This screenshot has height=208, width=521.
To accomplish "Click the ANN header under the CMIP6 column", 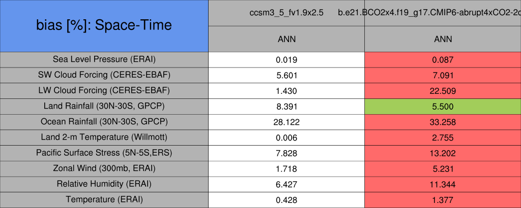I will pos(443,39).
